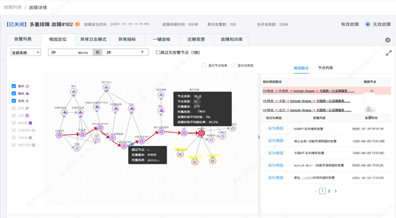This screenshot has height=218, width=396.
Task: Open the first suspected root cause path
Action: coord(308,91)
